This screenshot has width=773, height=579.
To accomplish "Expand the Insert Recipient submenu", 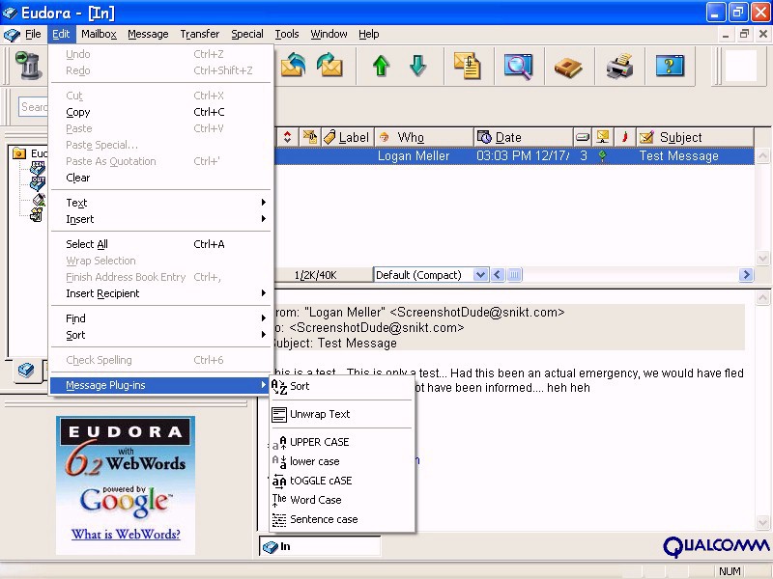I will tap(160, 293).
